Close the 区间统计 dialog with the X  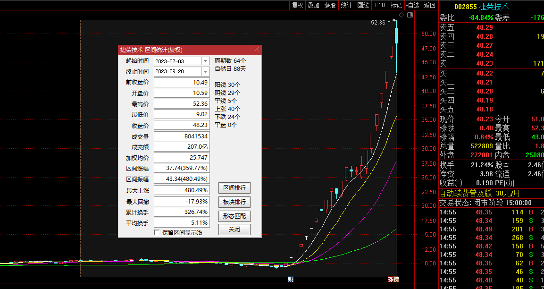point(257,50)
